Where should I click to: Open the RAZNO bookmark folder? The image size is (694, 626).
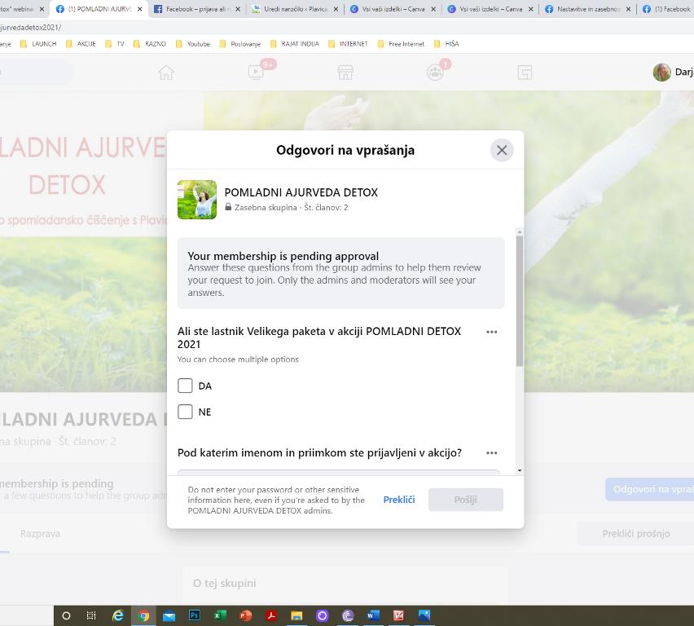point(150,44)
